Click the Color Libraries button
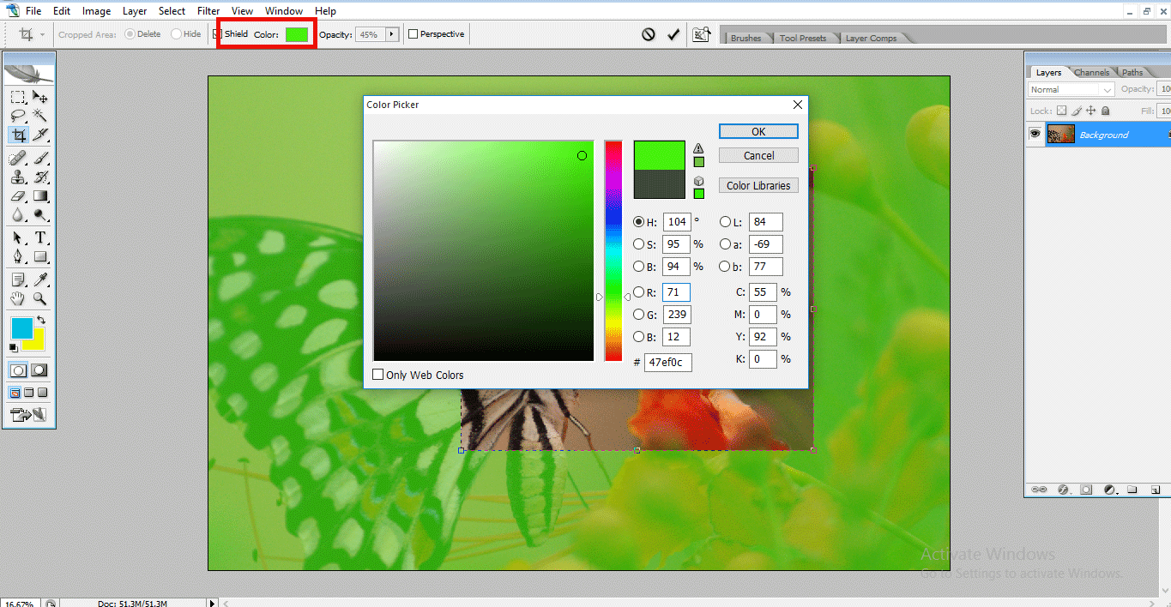 click(x=758, y=185)
